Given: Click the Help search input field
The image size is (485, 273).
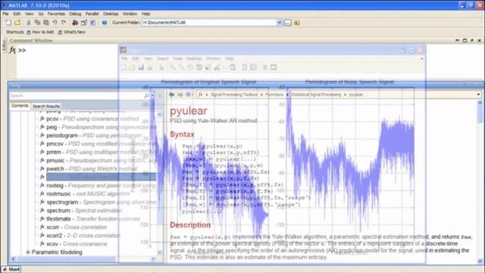Looking at the screenshot, I should coord(77,96).
